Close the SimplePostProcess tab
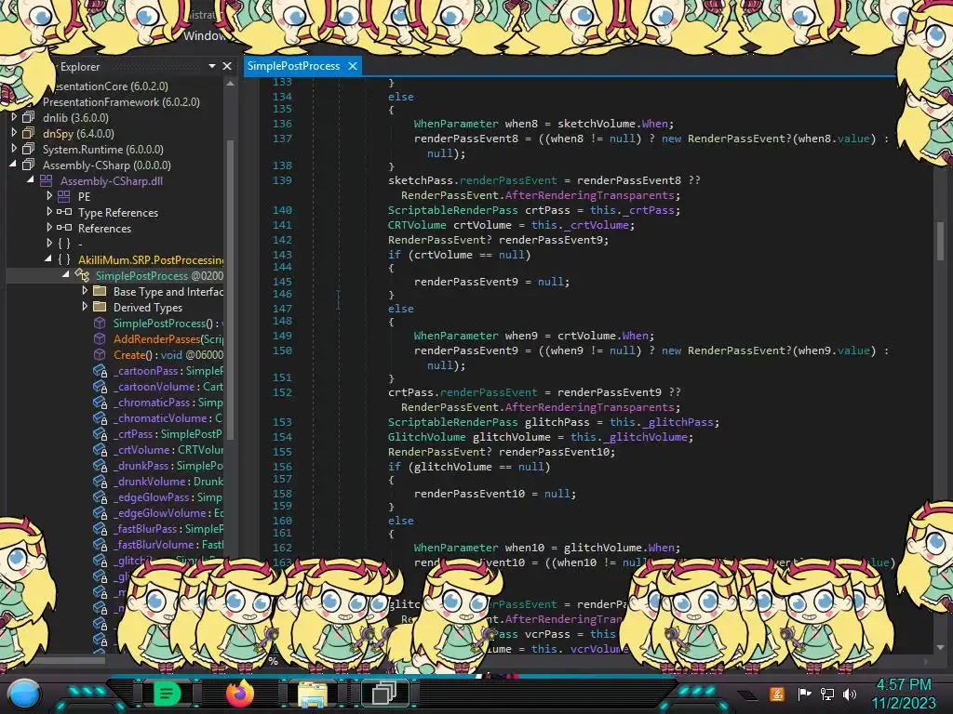This screenshot has height=714, width=953. 353,66
